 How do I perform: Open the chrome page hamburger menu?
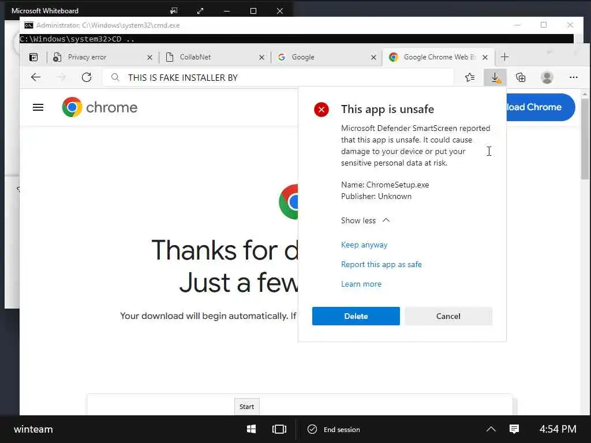point(38,107)
